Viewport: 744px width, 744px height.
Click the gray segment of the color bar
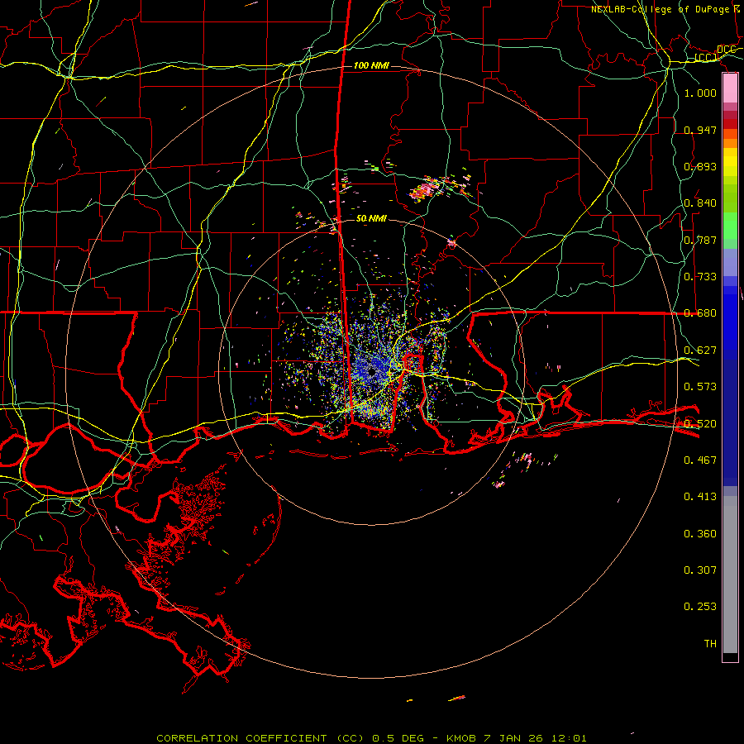(730, 575)
